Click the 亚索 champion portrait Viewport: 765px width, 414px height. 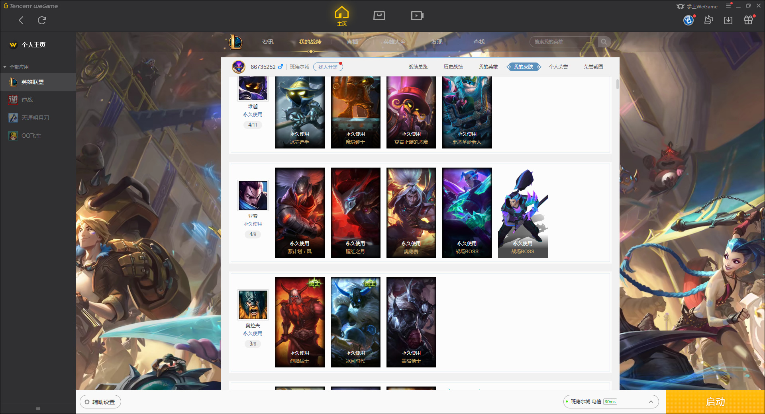[253, 195]
